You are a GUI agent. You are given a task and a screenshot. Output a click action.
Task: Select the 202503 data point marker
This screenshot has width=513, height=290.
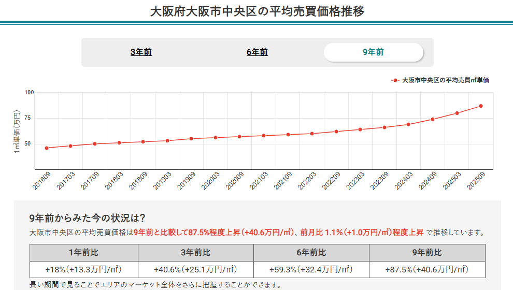tap(457, 113)
